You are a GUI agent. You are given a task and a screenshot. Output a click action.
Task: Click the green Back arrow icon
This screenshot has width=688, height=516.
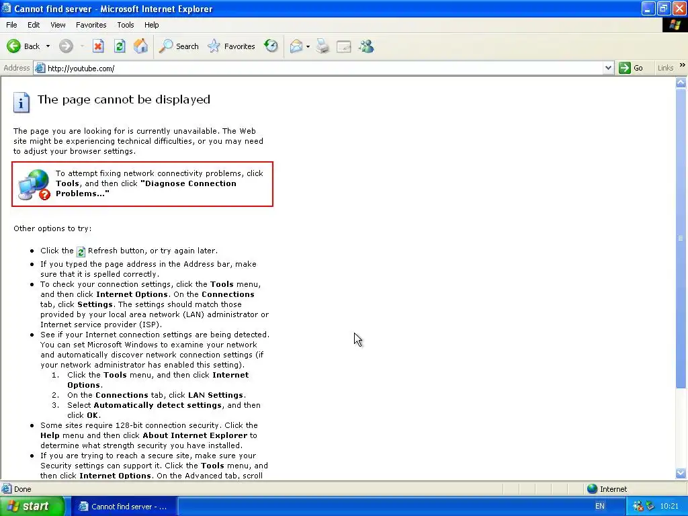click(x=13, y=46)
